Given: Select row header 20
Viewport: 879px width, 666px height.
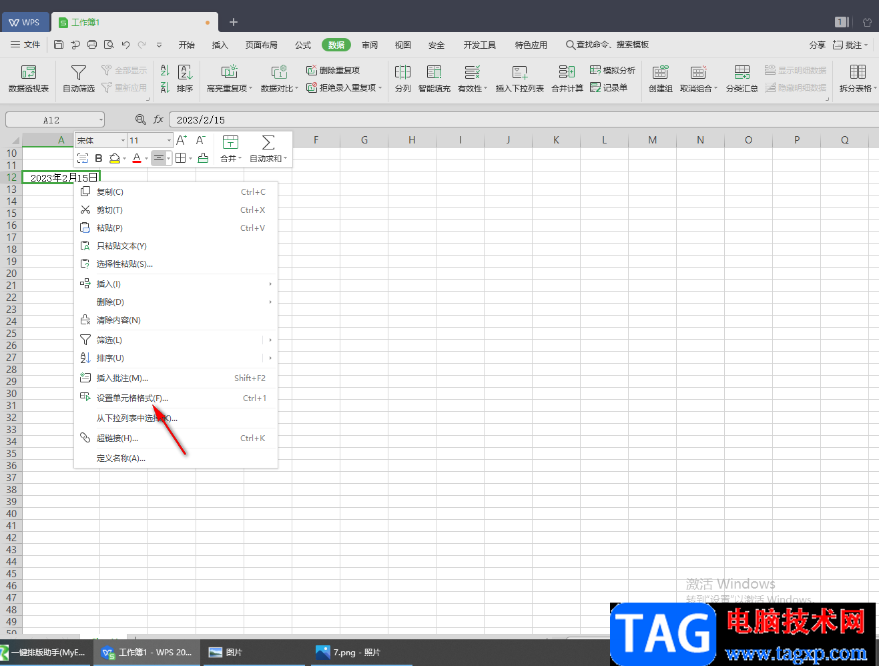Looking at the screenshot, I should click(11, 274).
